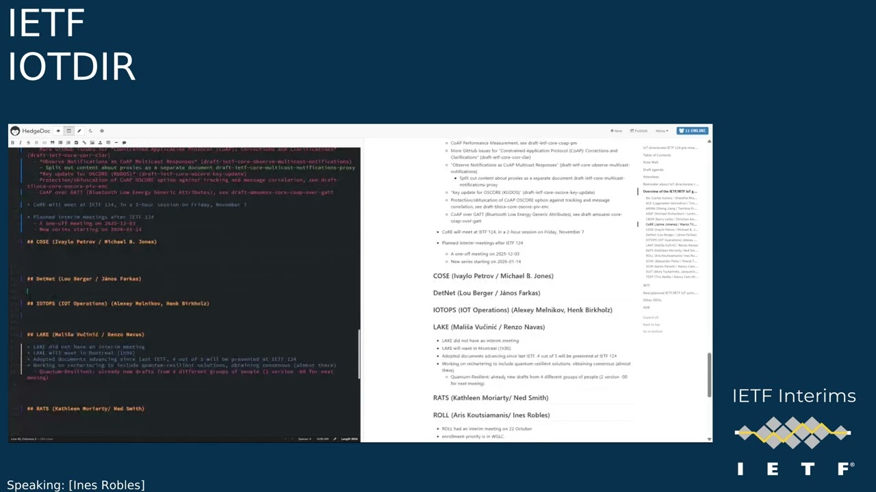876x492 pixels.
Task: Insert Heading with the H icon
Action: (x=36, y=143)
